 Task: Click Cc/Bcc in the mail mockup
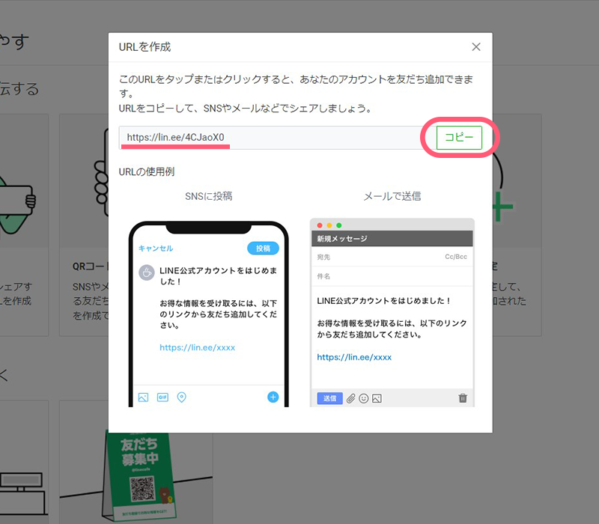[455, 257]
